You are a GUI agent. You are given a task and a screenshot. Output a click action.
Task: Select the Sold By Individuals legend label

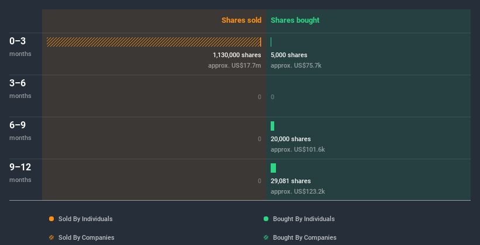point(85,219)
